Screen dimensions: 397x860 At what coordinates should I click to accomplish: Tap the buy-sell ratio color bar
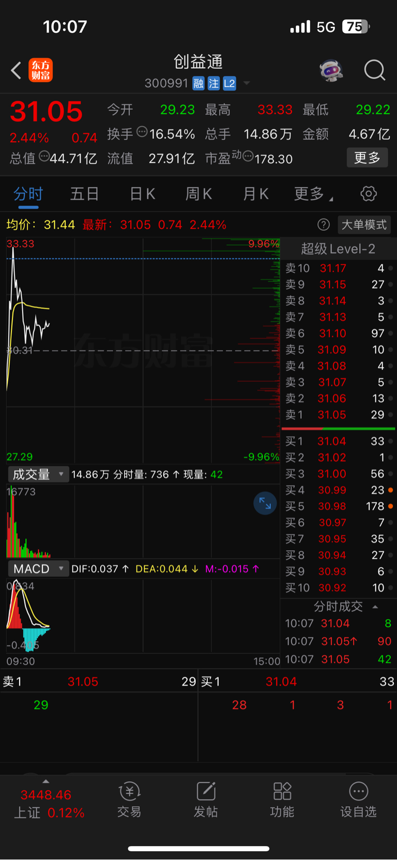(x=339, y=429)
